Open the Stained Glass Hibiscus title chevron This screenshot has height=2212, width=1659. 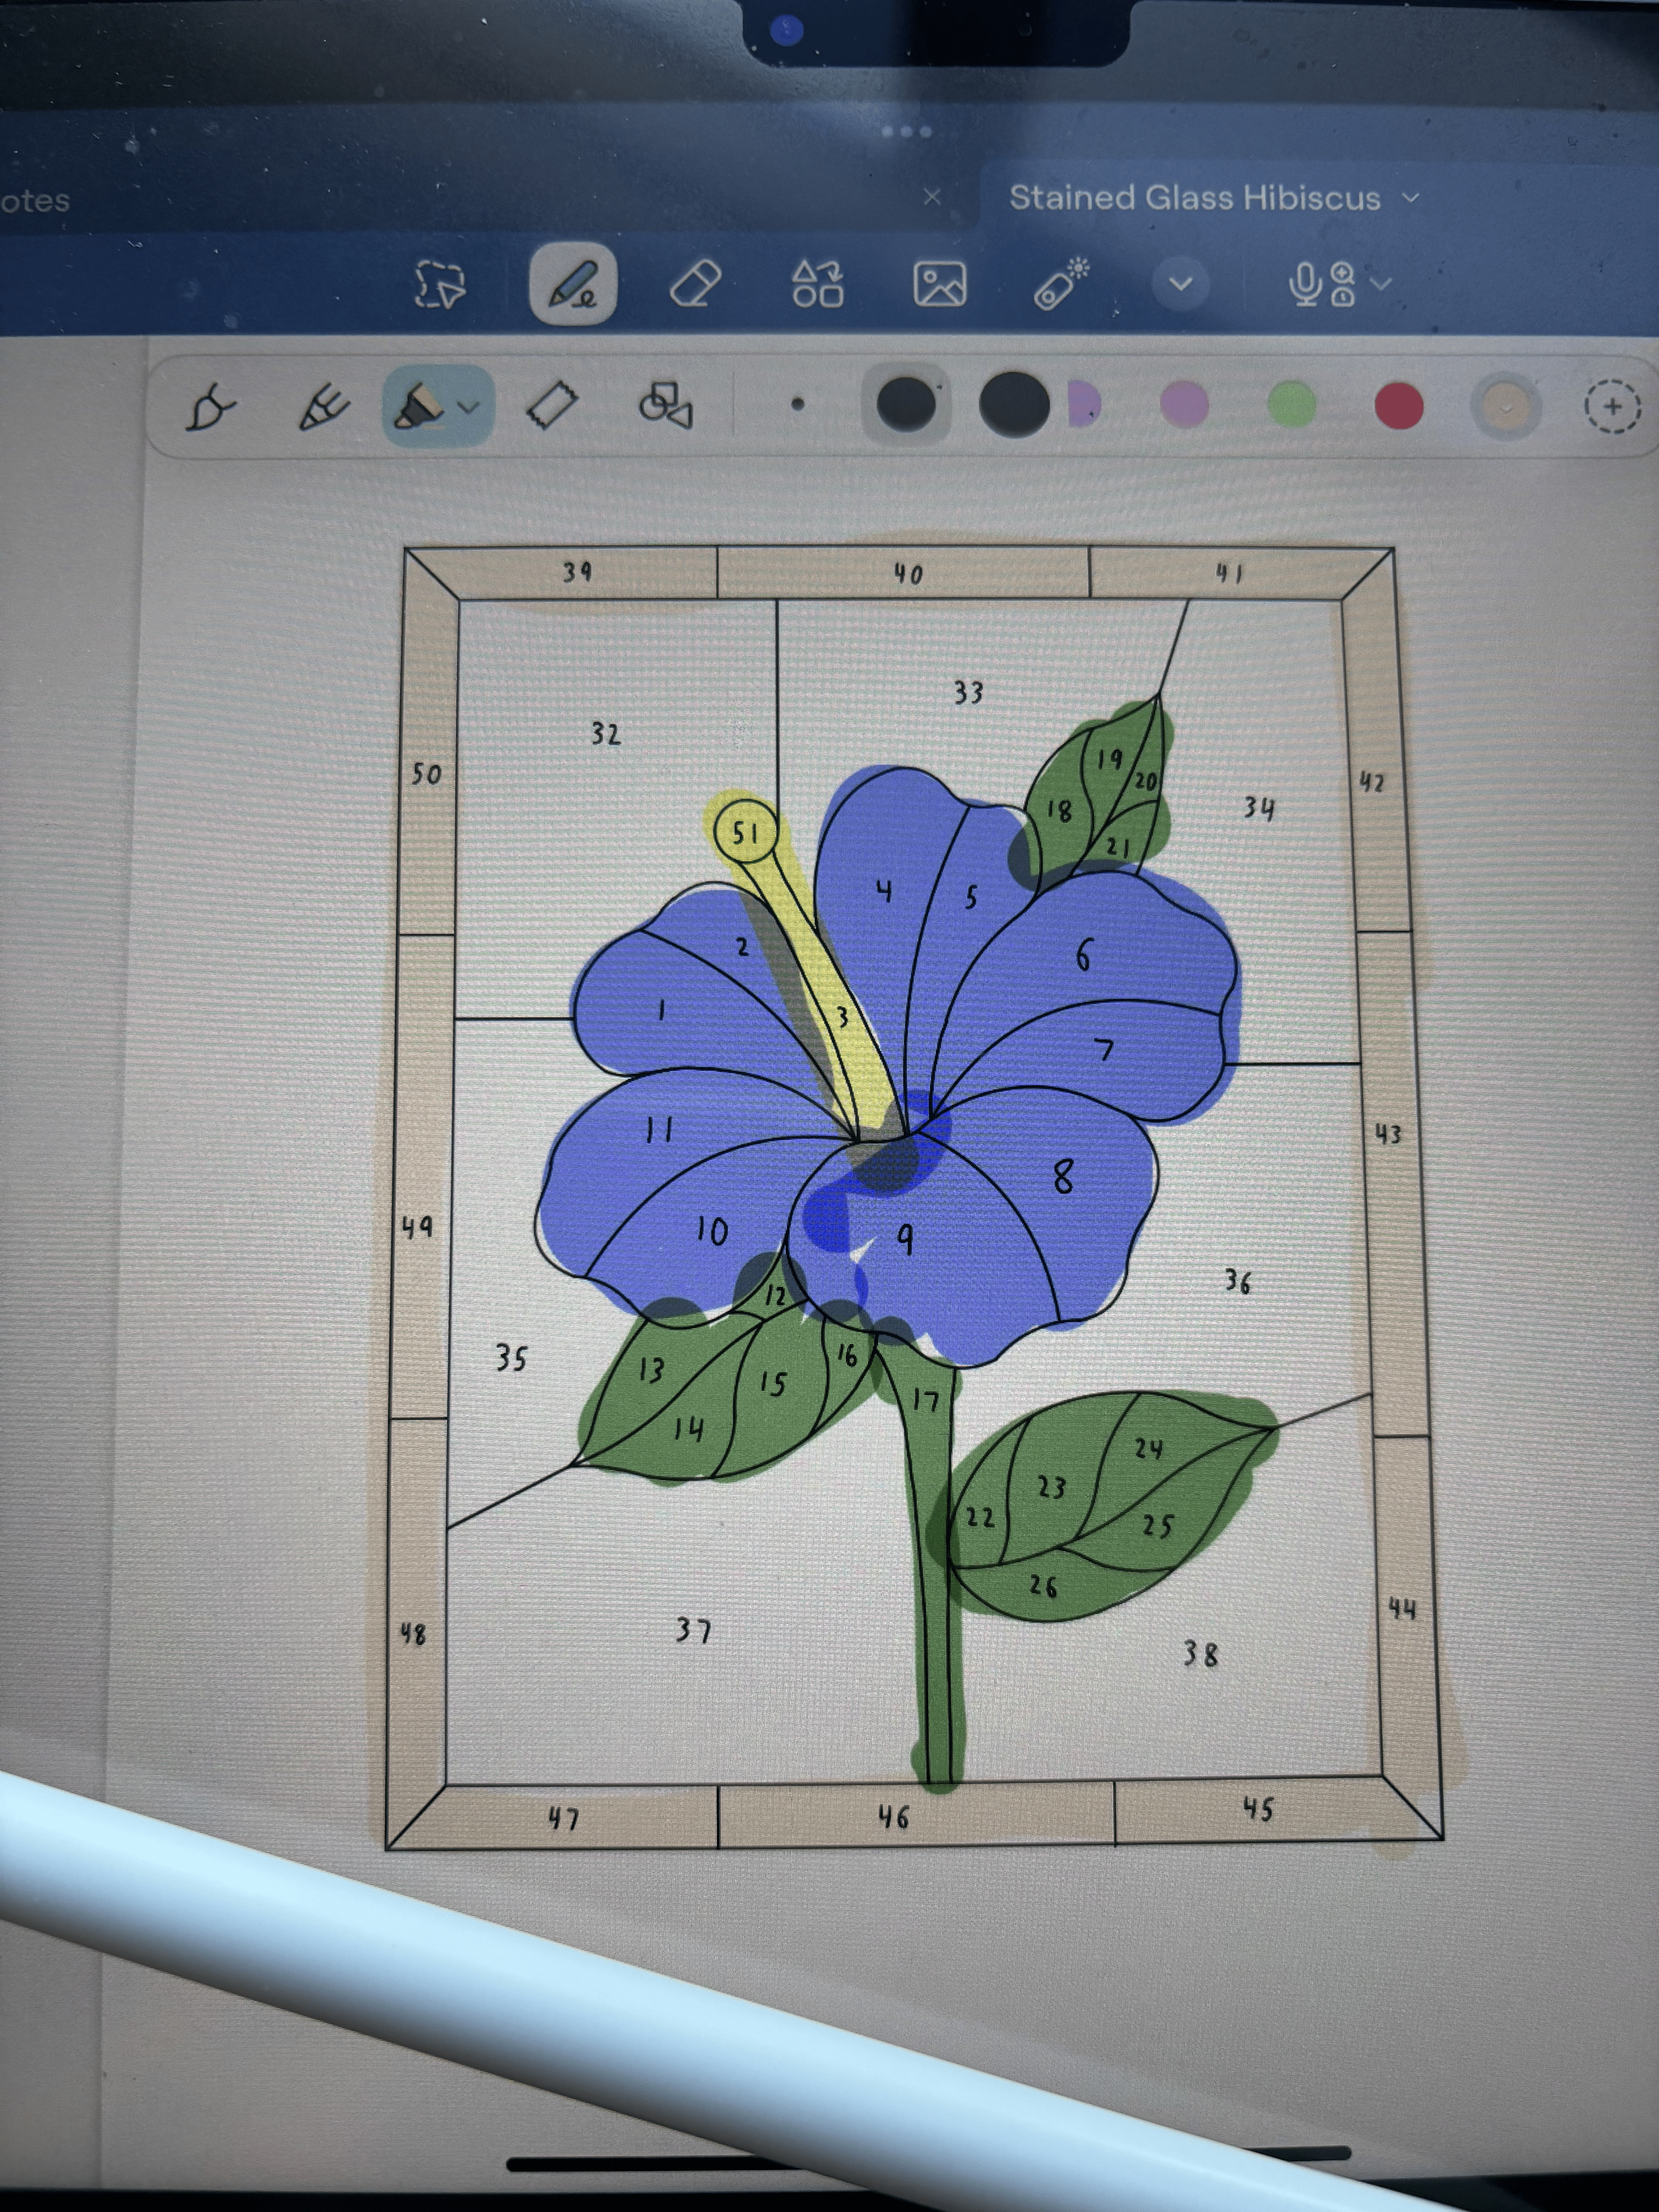click(1411, 198)
